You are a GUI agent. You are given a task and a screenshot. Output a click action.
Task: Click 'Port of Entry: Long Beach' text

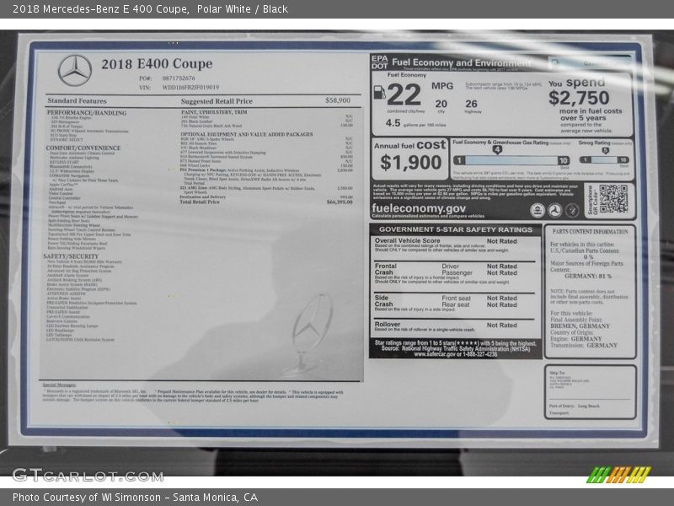tap(575, 406)
